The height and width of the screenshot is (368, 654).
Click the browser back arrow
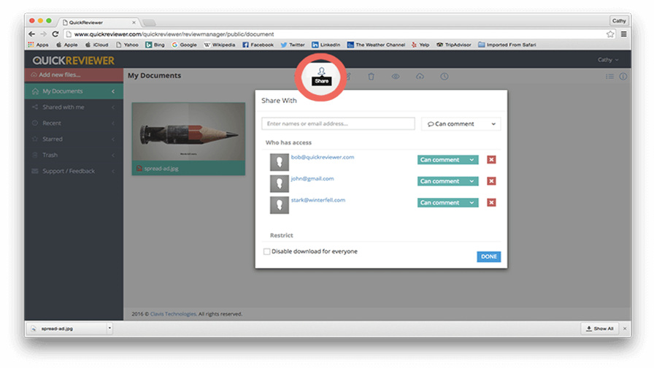point(31,34)
